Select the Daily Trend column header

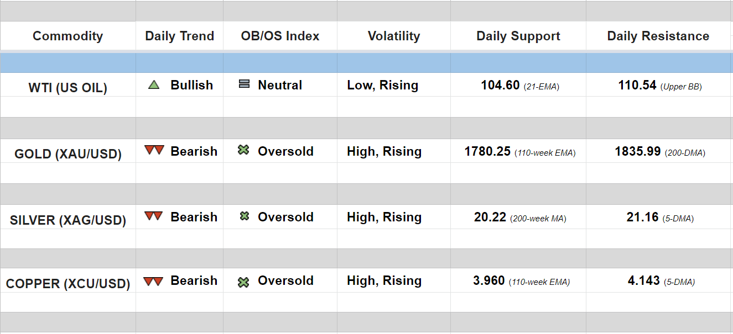[x=179, y=36]
